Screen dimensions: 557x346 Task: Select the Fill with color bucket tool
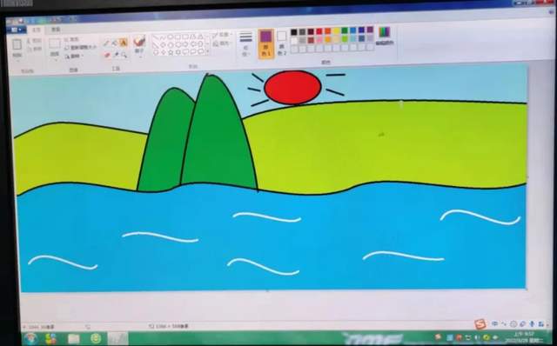click(x=115, y=43)
